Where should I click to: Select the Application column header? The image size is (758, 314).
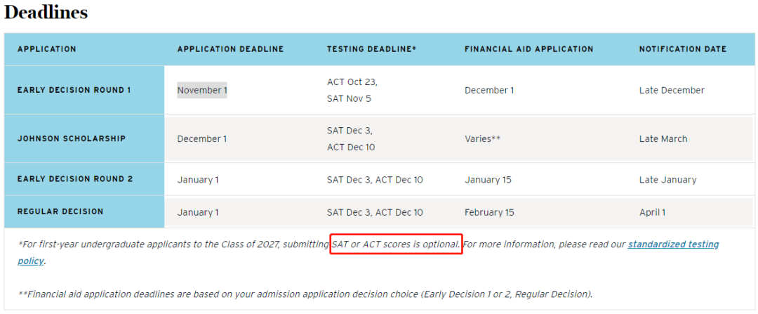tap(46, 49)
